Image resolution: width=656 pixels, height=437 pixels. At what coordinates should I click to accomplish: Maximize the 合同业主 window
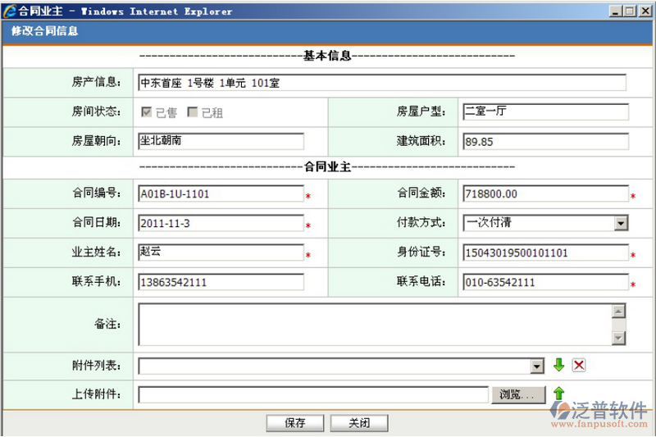tap(629, 11)
